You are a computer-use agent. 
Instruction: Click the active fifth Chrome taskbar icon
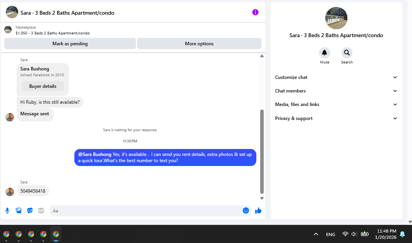(56, 234)
